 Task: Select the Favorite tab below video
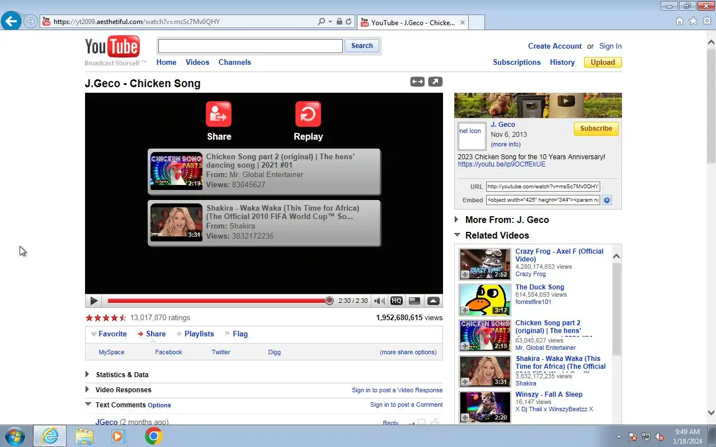[109, 334]
